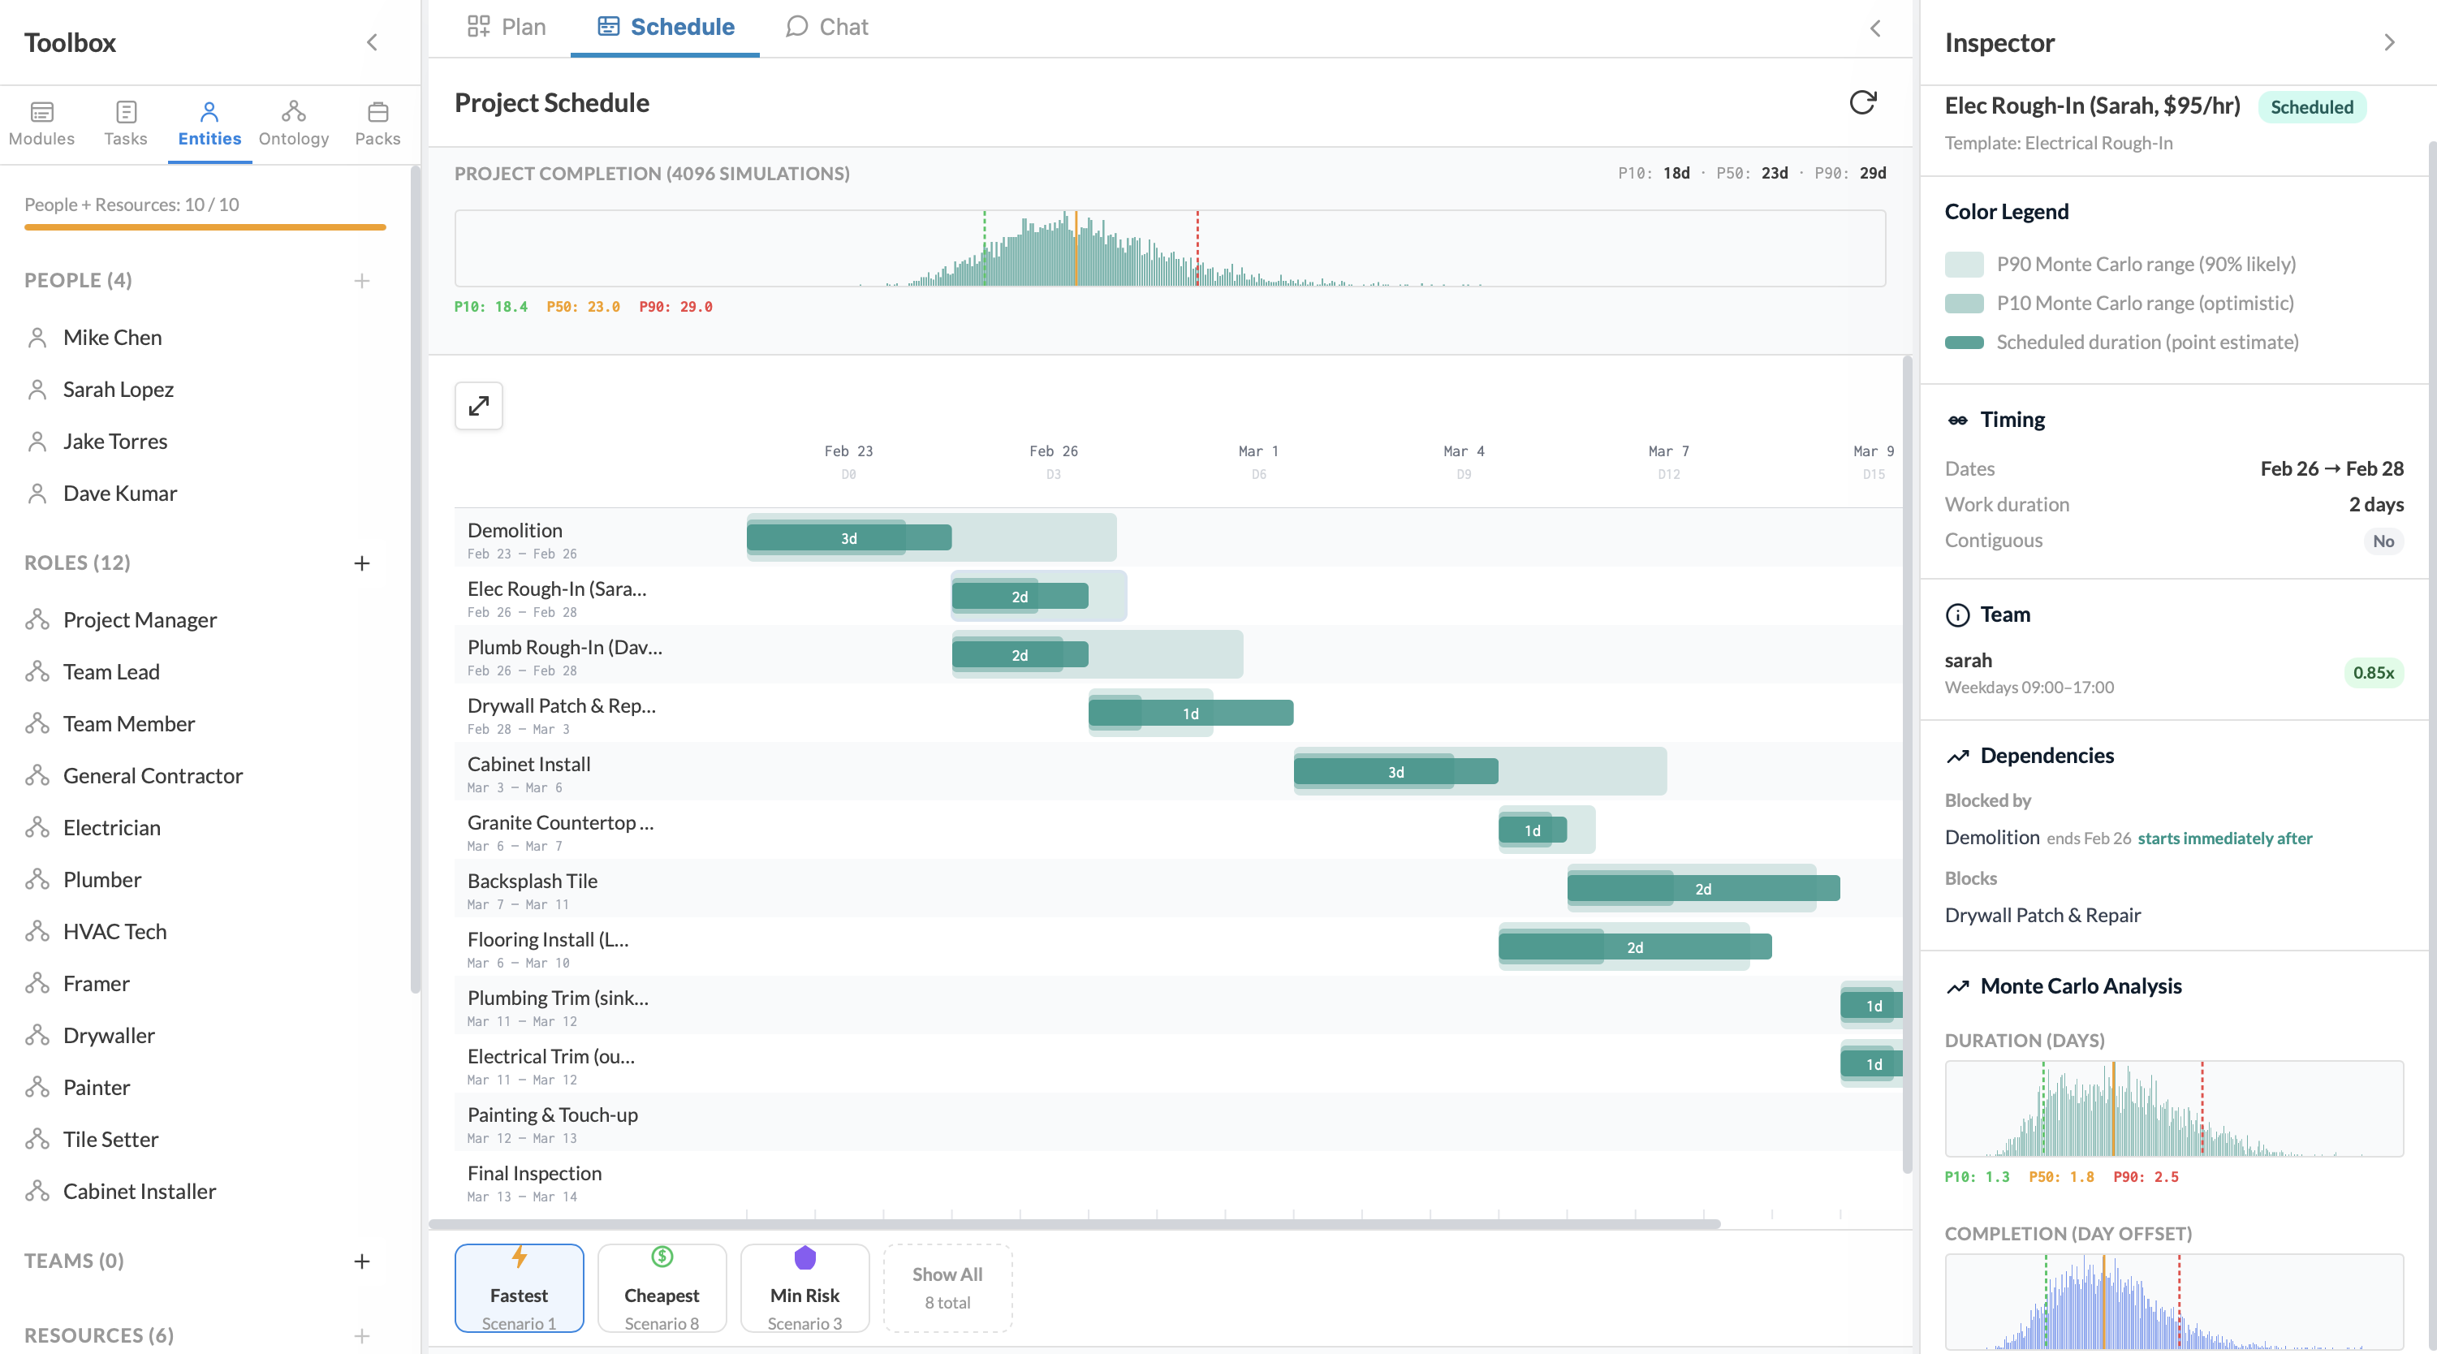Collapse the Toolbox sidebar
This screenshot has width=2437, height=1354.
coord(372,42)
